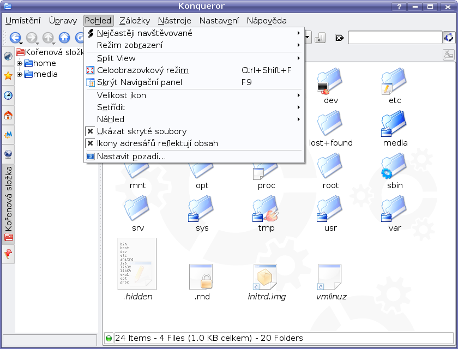Open the sidebar tab with the M icon

8,135
